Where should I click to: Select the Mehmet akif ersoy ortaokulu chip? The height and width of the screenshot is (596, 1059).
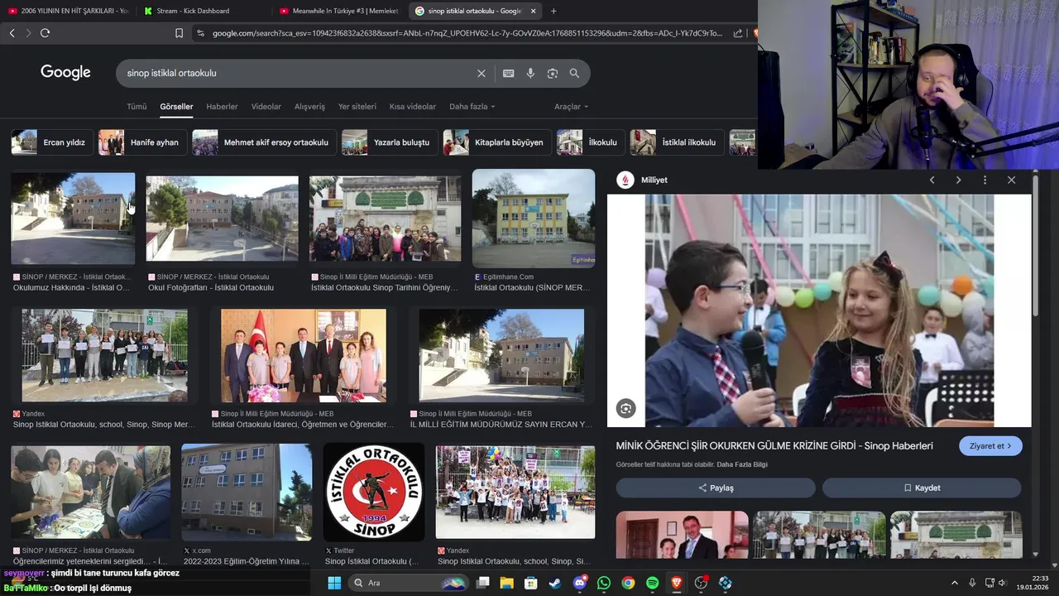[264, 142]
